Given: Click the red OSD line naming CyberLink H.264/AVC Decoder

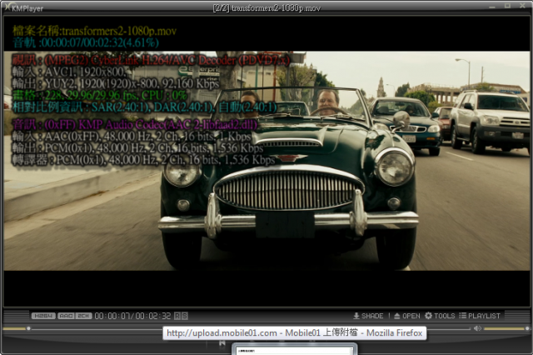Looking at the screenshot, I should point(151,60).
